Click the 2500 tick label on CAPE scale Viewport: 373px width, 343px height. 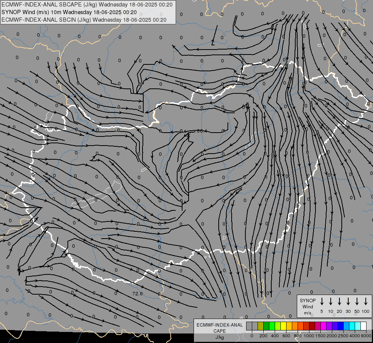coord(343,336)
